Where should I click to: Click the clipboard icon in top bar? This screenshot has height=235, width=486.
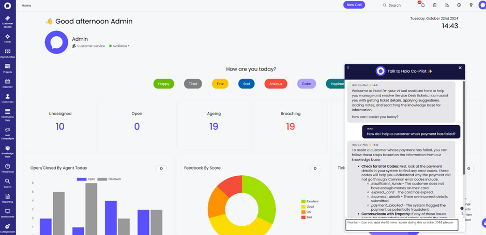coord(435,5)
